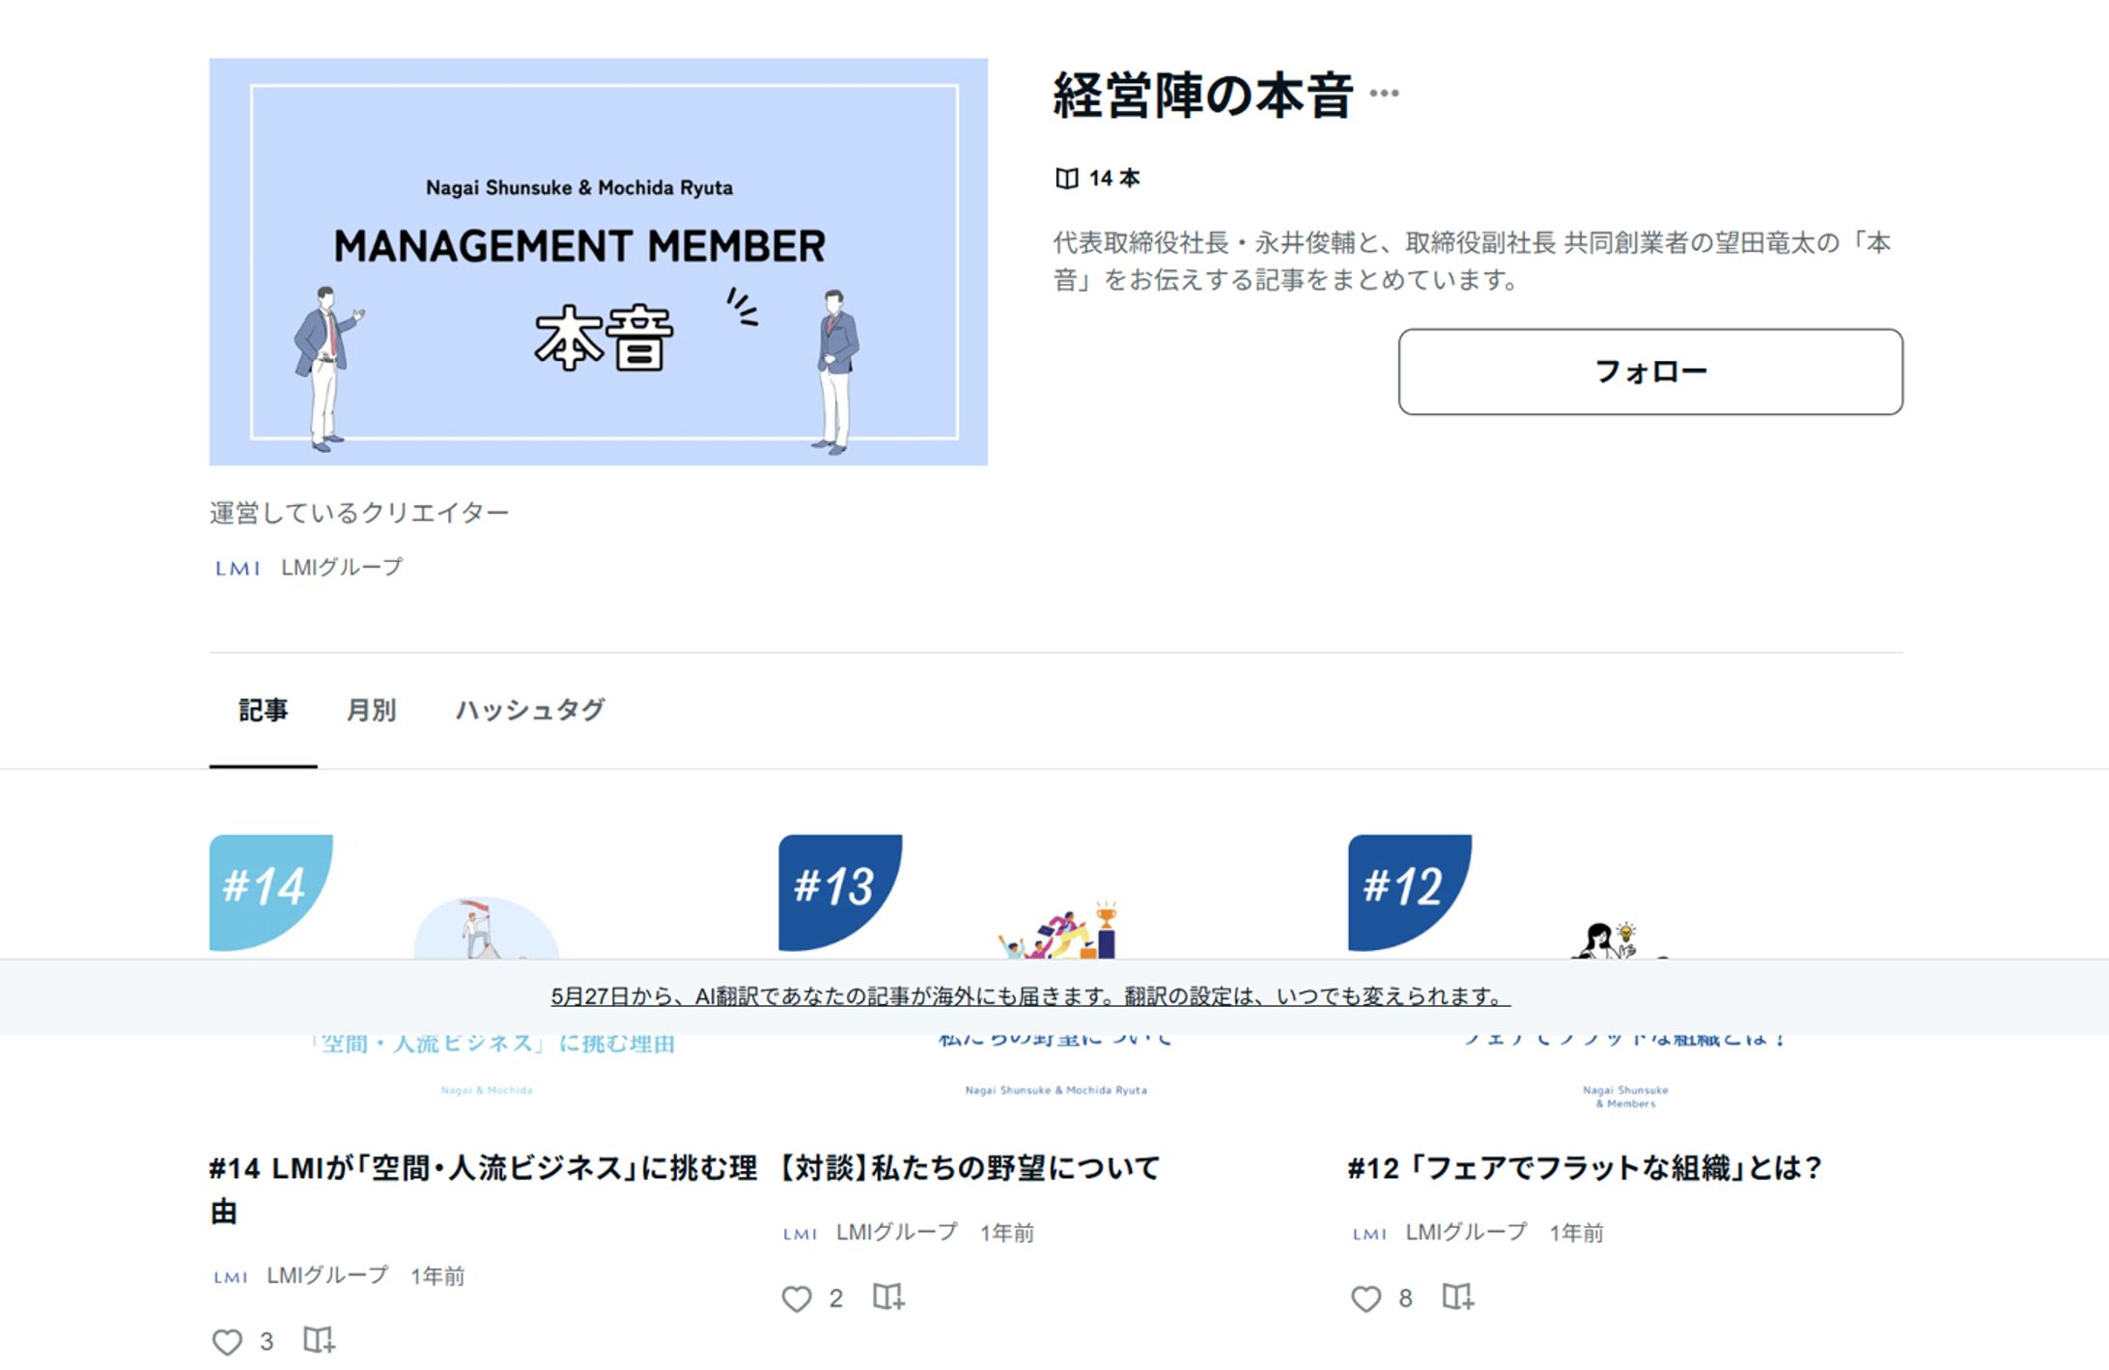Click the AI翻訳 notice banner link
The height and width of the screenshot is (1370, 2109).
point(1030,996)
